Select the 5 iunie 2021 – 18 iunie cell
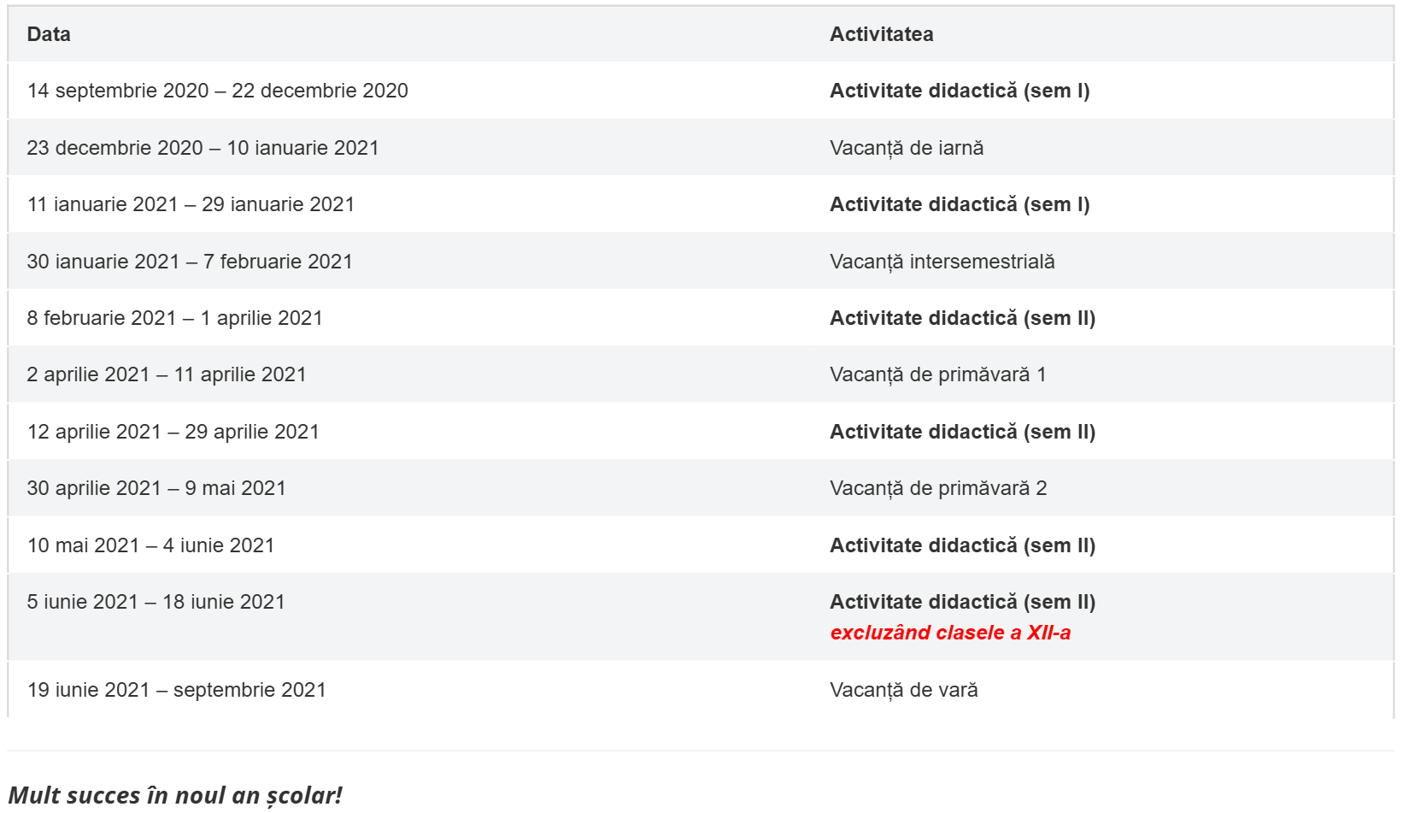This screenshot has height=813, width=1403. [156, 602]
